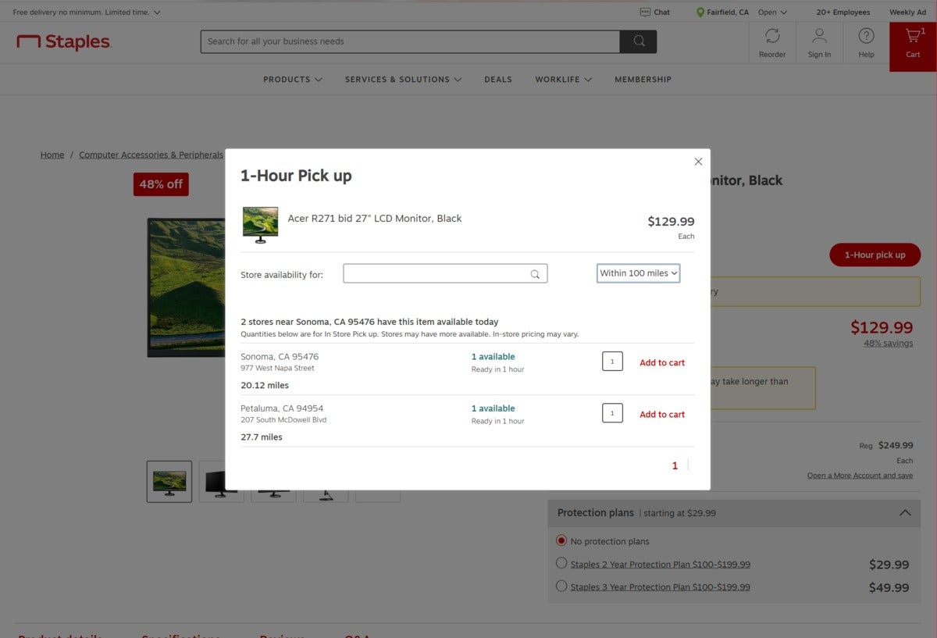937x638 pixels.
Task: Click the monitor image in the dialog
Action: [260, 225]
